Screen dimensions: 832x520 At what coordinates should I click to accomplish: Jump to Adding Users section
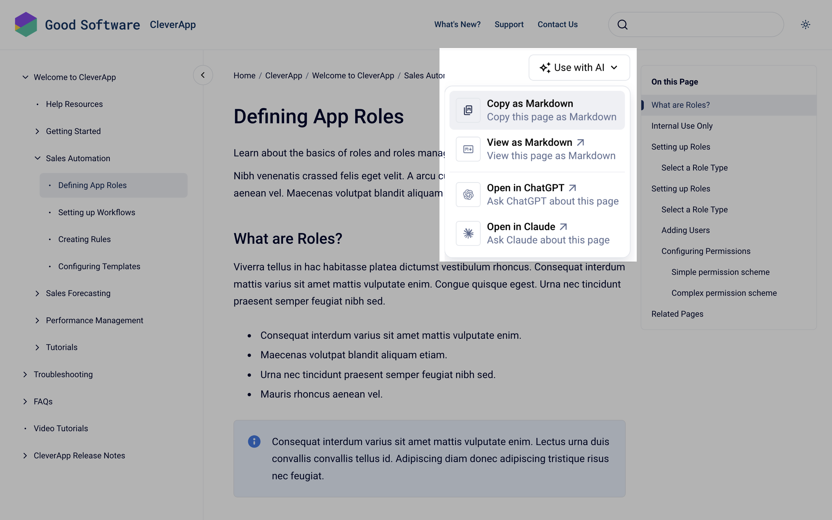[x=685, y=230]
